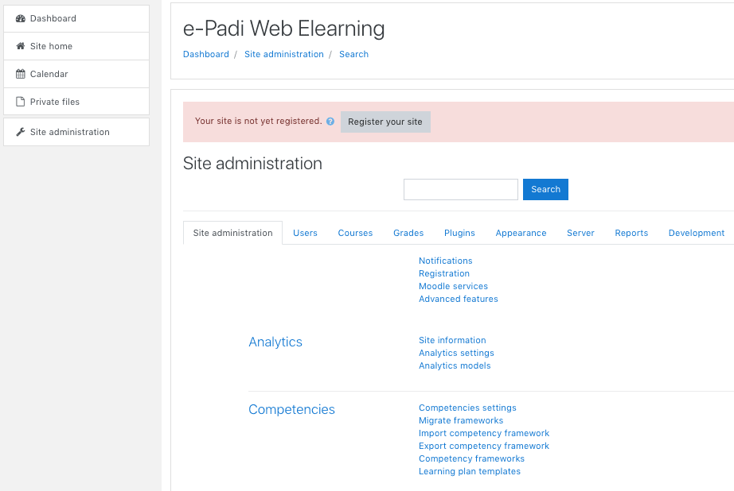Screen dimensions: 734x491
Task: Click the Advanced features link
Action: pyautogui.click(x=458, y=299)
